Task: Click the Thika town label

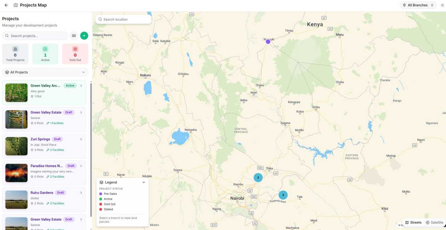Action: (x=269, y=169)
